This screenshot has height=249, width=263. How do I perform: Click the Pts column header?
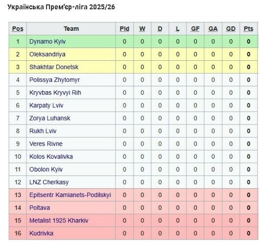pos(248,29)
